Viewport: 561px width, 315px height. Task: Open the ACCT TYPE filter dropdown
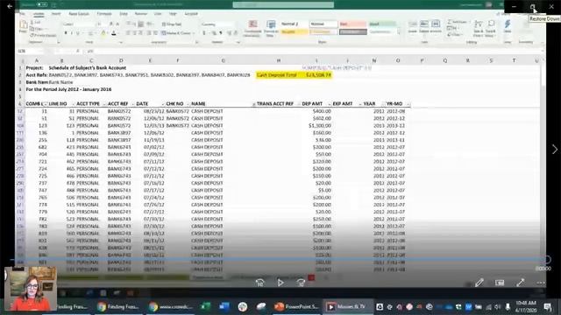click(x=104, y=104)
